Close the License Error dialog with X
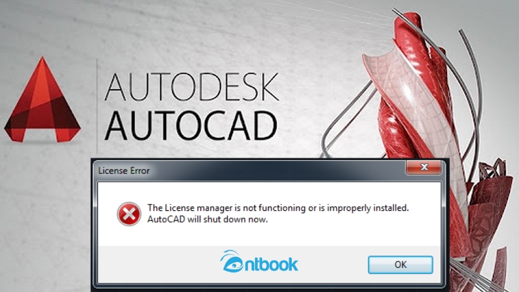 point(424,167)
